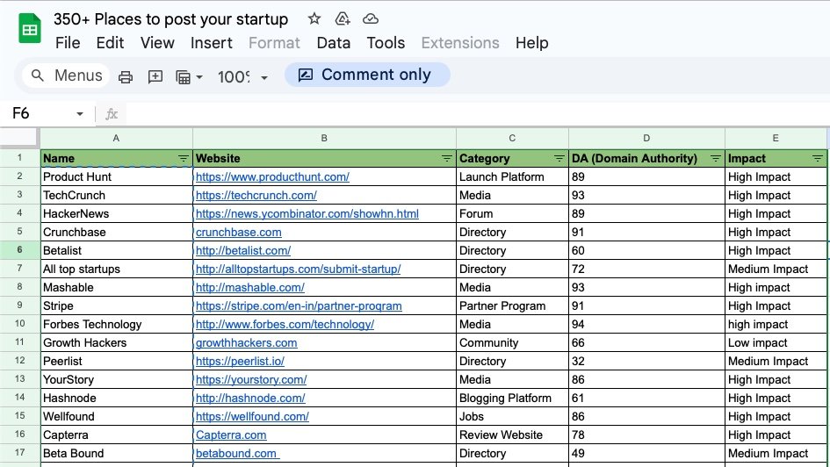The image size is (830, 467).
Task: Open the news.ycombinator.com/showhn.html link
Action: [307, 214]
